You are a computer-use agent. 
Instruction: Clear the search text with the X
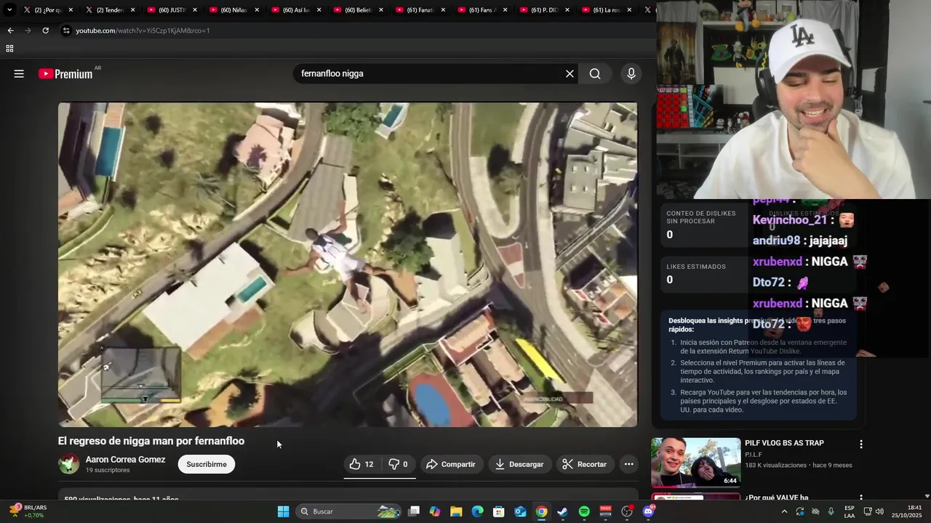[x=570, y=73]
